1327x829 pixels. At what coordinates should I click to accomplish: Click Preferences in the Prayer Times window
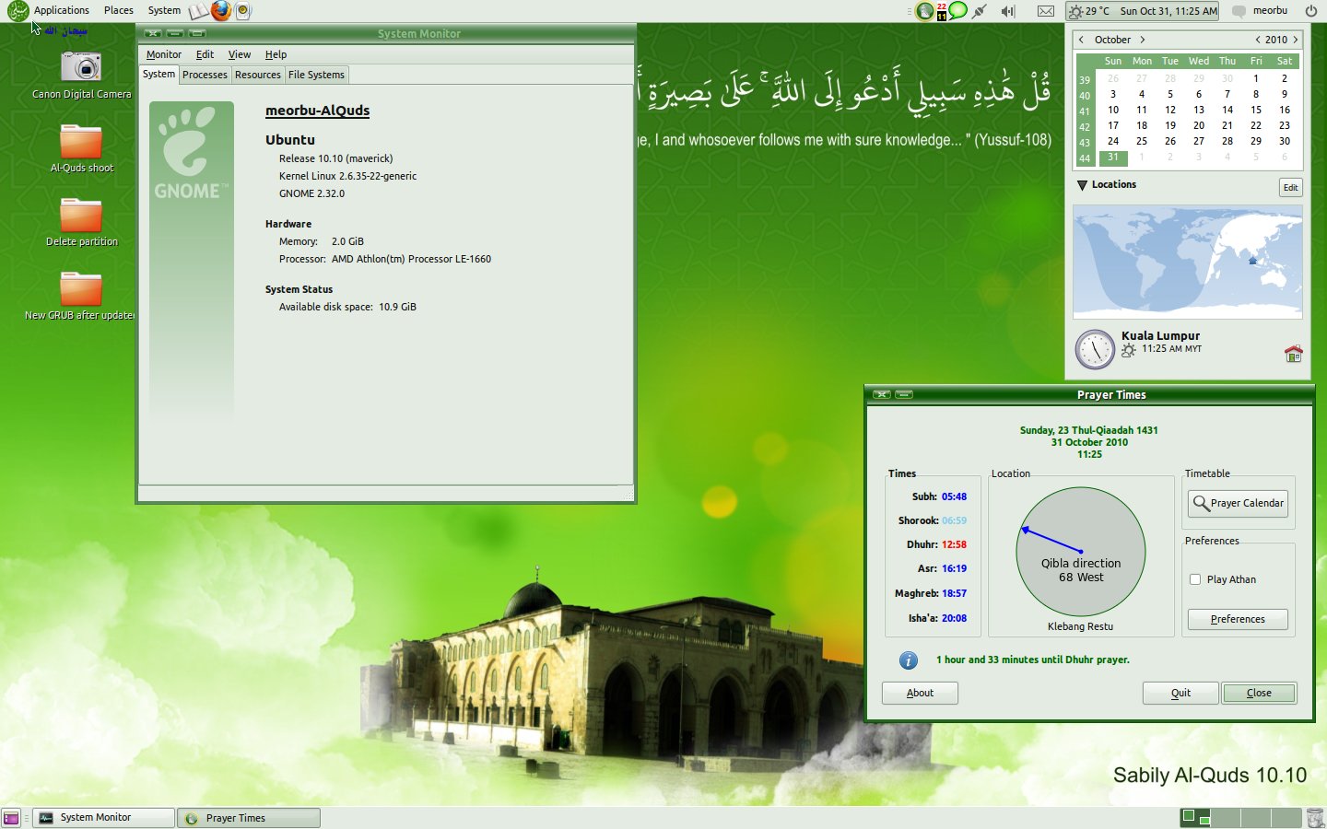pos(1238,619)
